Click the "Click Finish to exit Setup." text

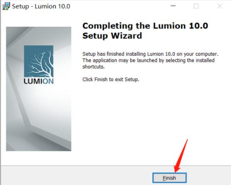click(x=111, y=79)
